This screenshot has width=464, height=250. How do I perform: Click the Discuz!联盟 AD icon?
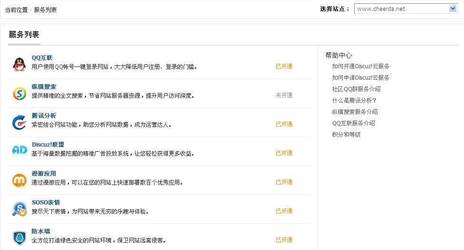coord(19,150)
